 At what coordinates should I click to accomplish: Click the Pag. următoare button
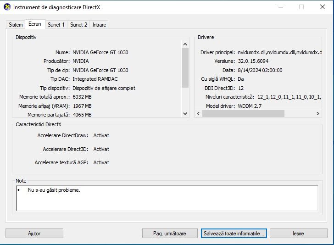[x=170, y=233]
